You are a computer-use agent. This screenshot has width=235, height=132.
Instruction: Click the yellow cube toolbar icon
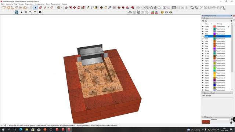pos(162,12)
